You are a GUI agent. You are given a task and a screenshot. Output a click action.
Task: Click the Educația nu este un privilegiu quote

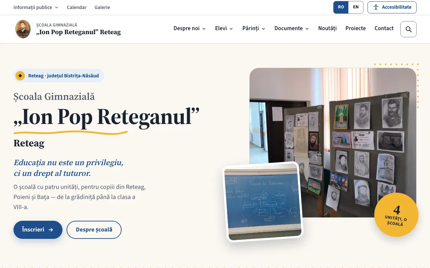pos(69,168)
